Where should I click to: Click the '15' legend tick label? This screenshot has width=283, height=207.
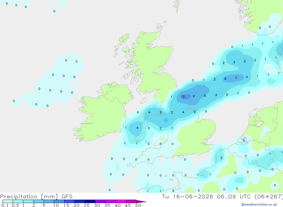(x=66, y=205)
